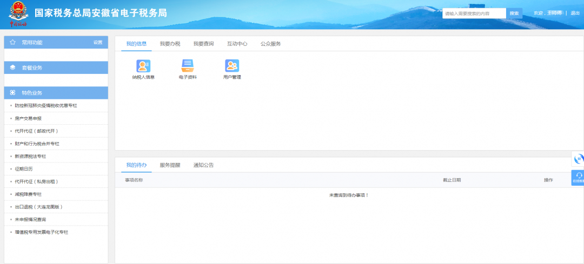Click the 特色业务 section header

pyautogui.click(x=56, y=92)
